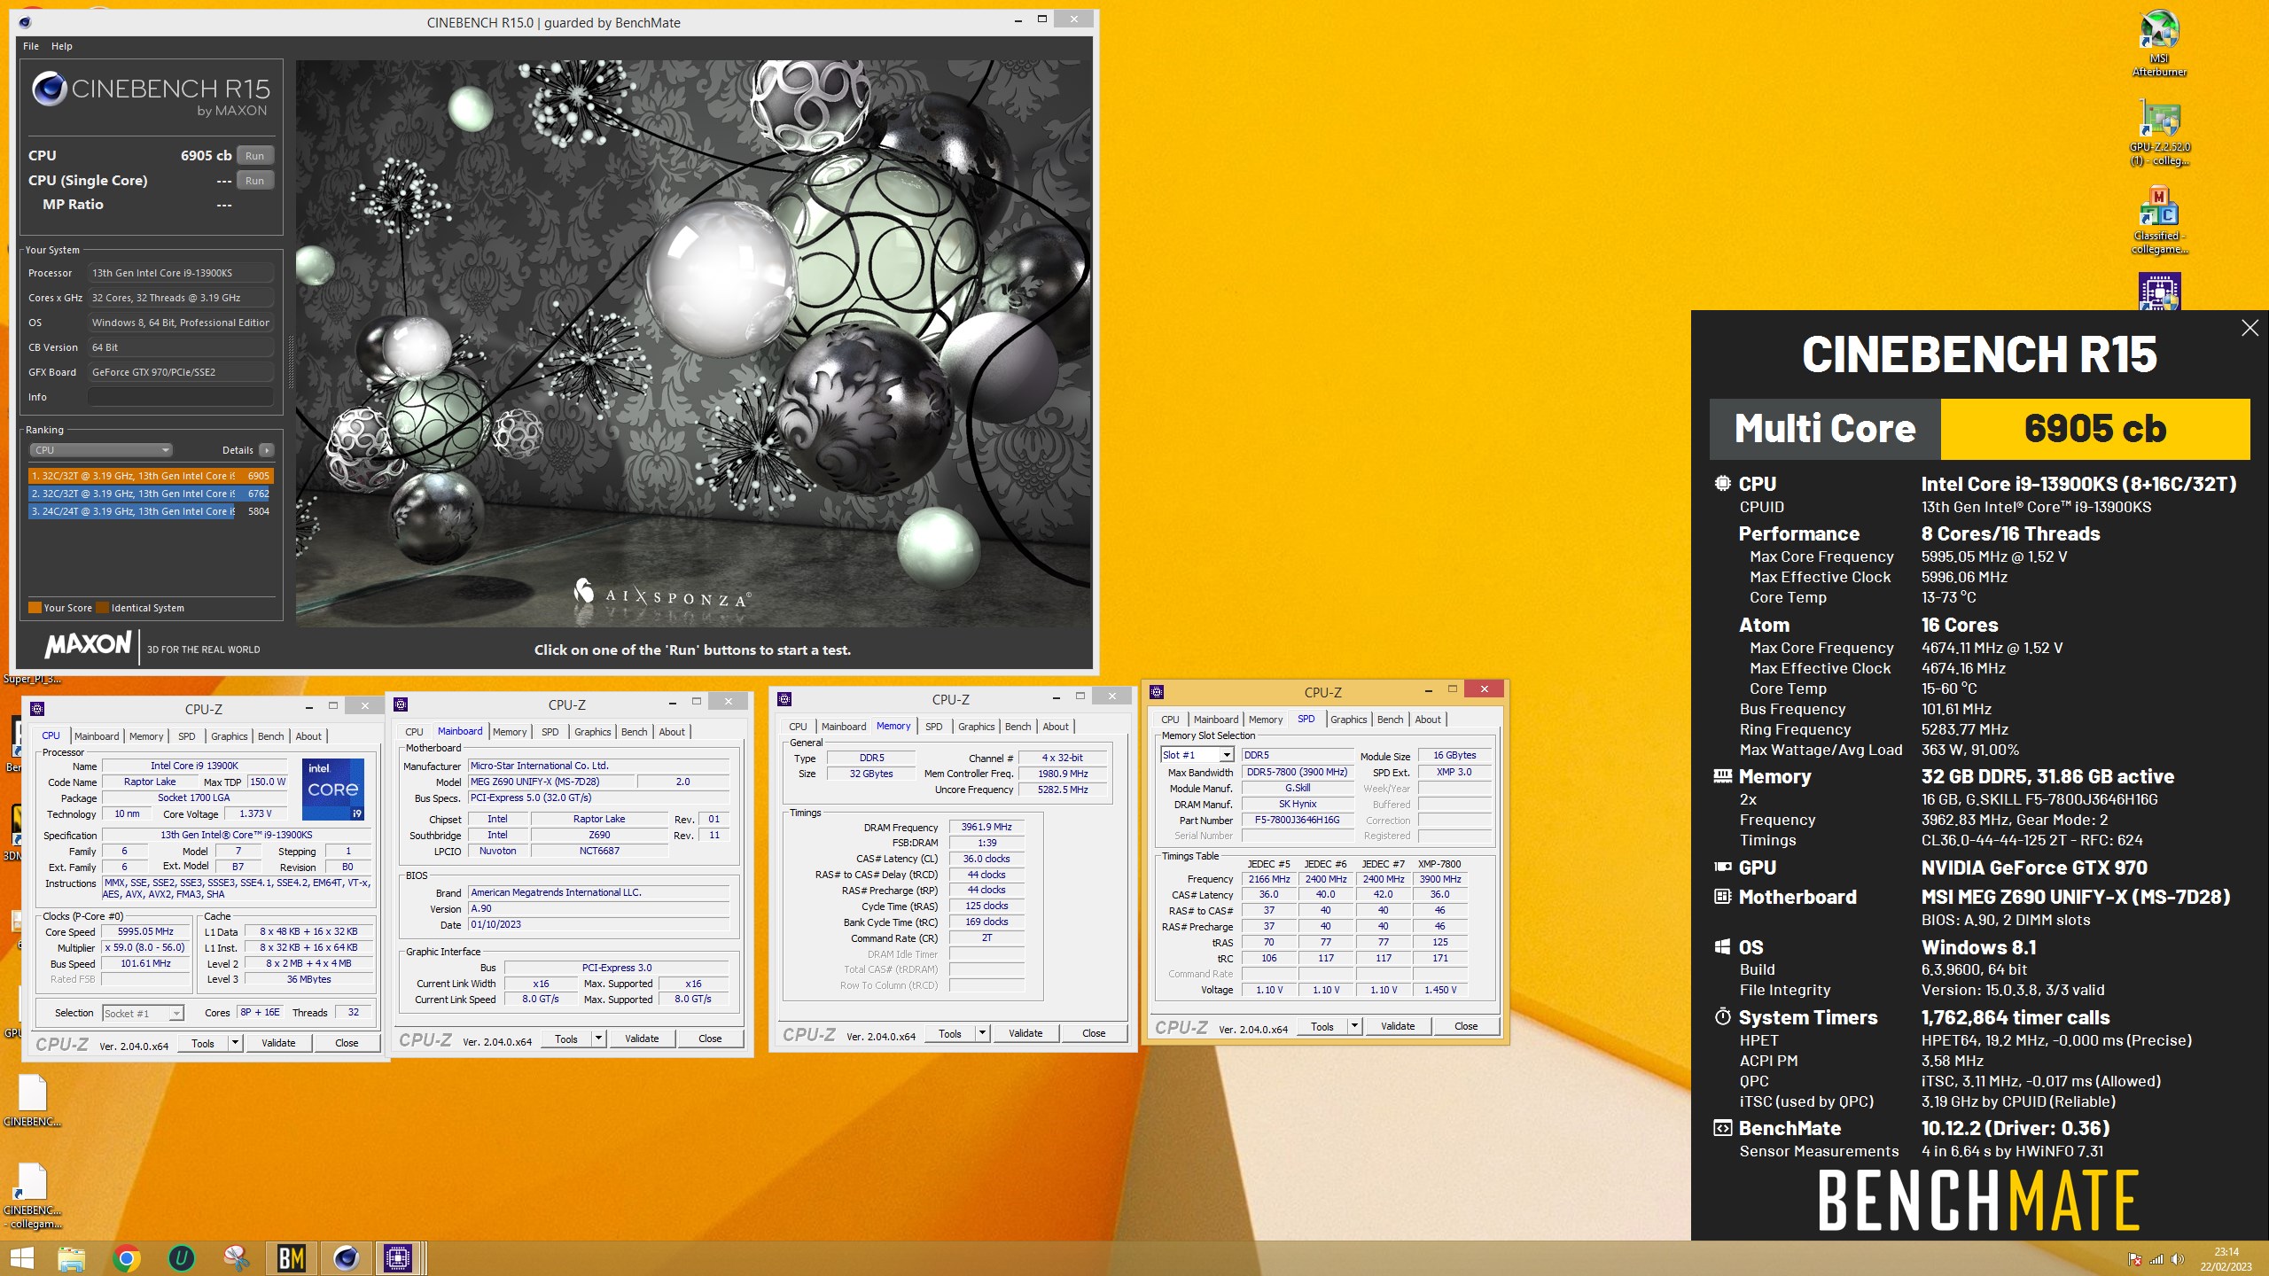Image resolution: width=2269 pixels, height=1276 pixels.
Task: Click the Your Score orange legend swatch
Action: (x=35, y=608)
